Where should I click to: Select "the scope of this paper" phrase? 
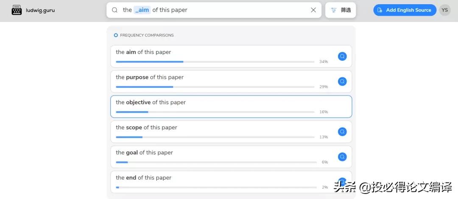pyautogui.click(x=146, y=128)
